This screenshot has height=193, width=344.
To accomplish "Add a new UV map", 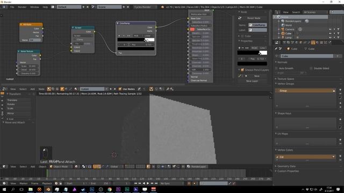I will (340, 139).
